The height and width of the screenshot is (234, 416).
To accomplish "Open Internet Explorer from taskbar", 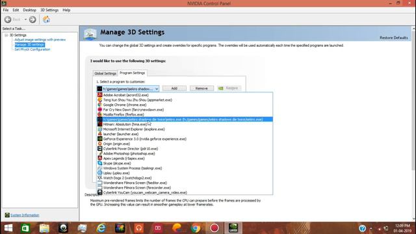I will coord(101,228).
